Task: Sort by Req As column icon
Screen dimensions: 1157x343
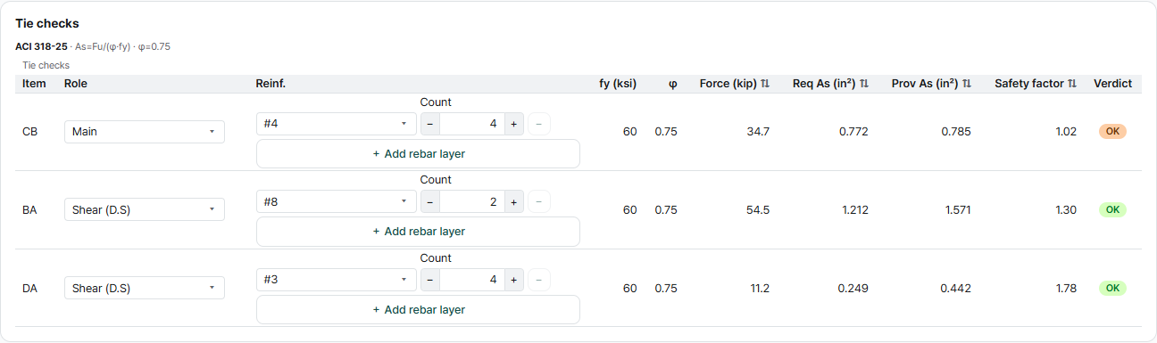Action: pyautogui.click(x=864, y=84)
